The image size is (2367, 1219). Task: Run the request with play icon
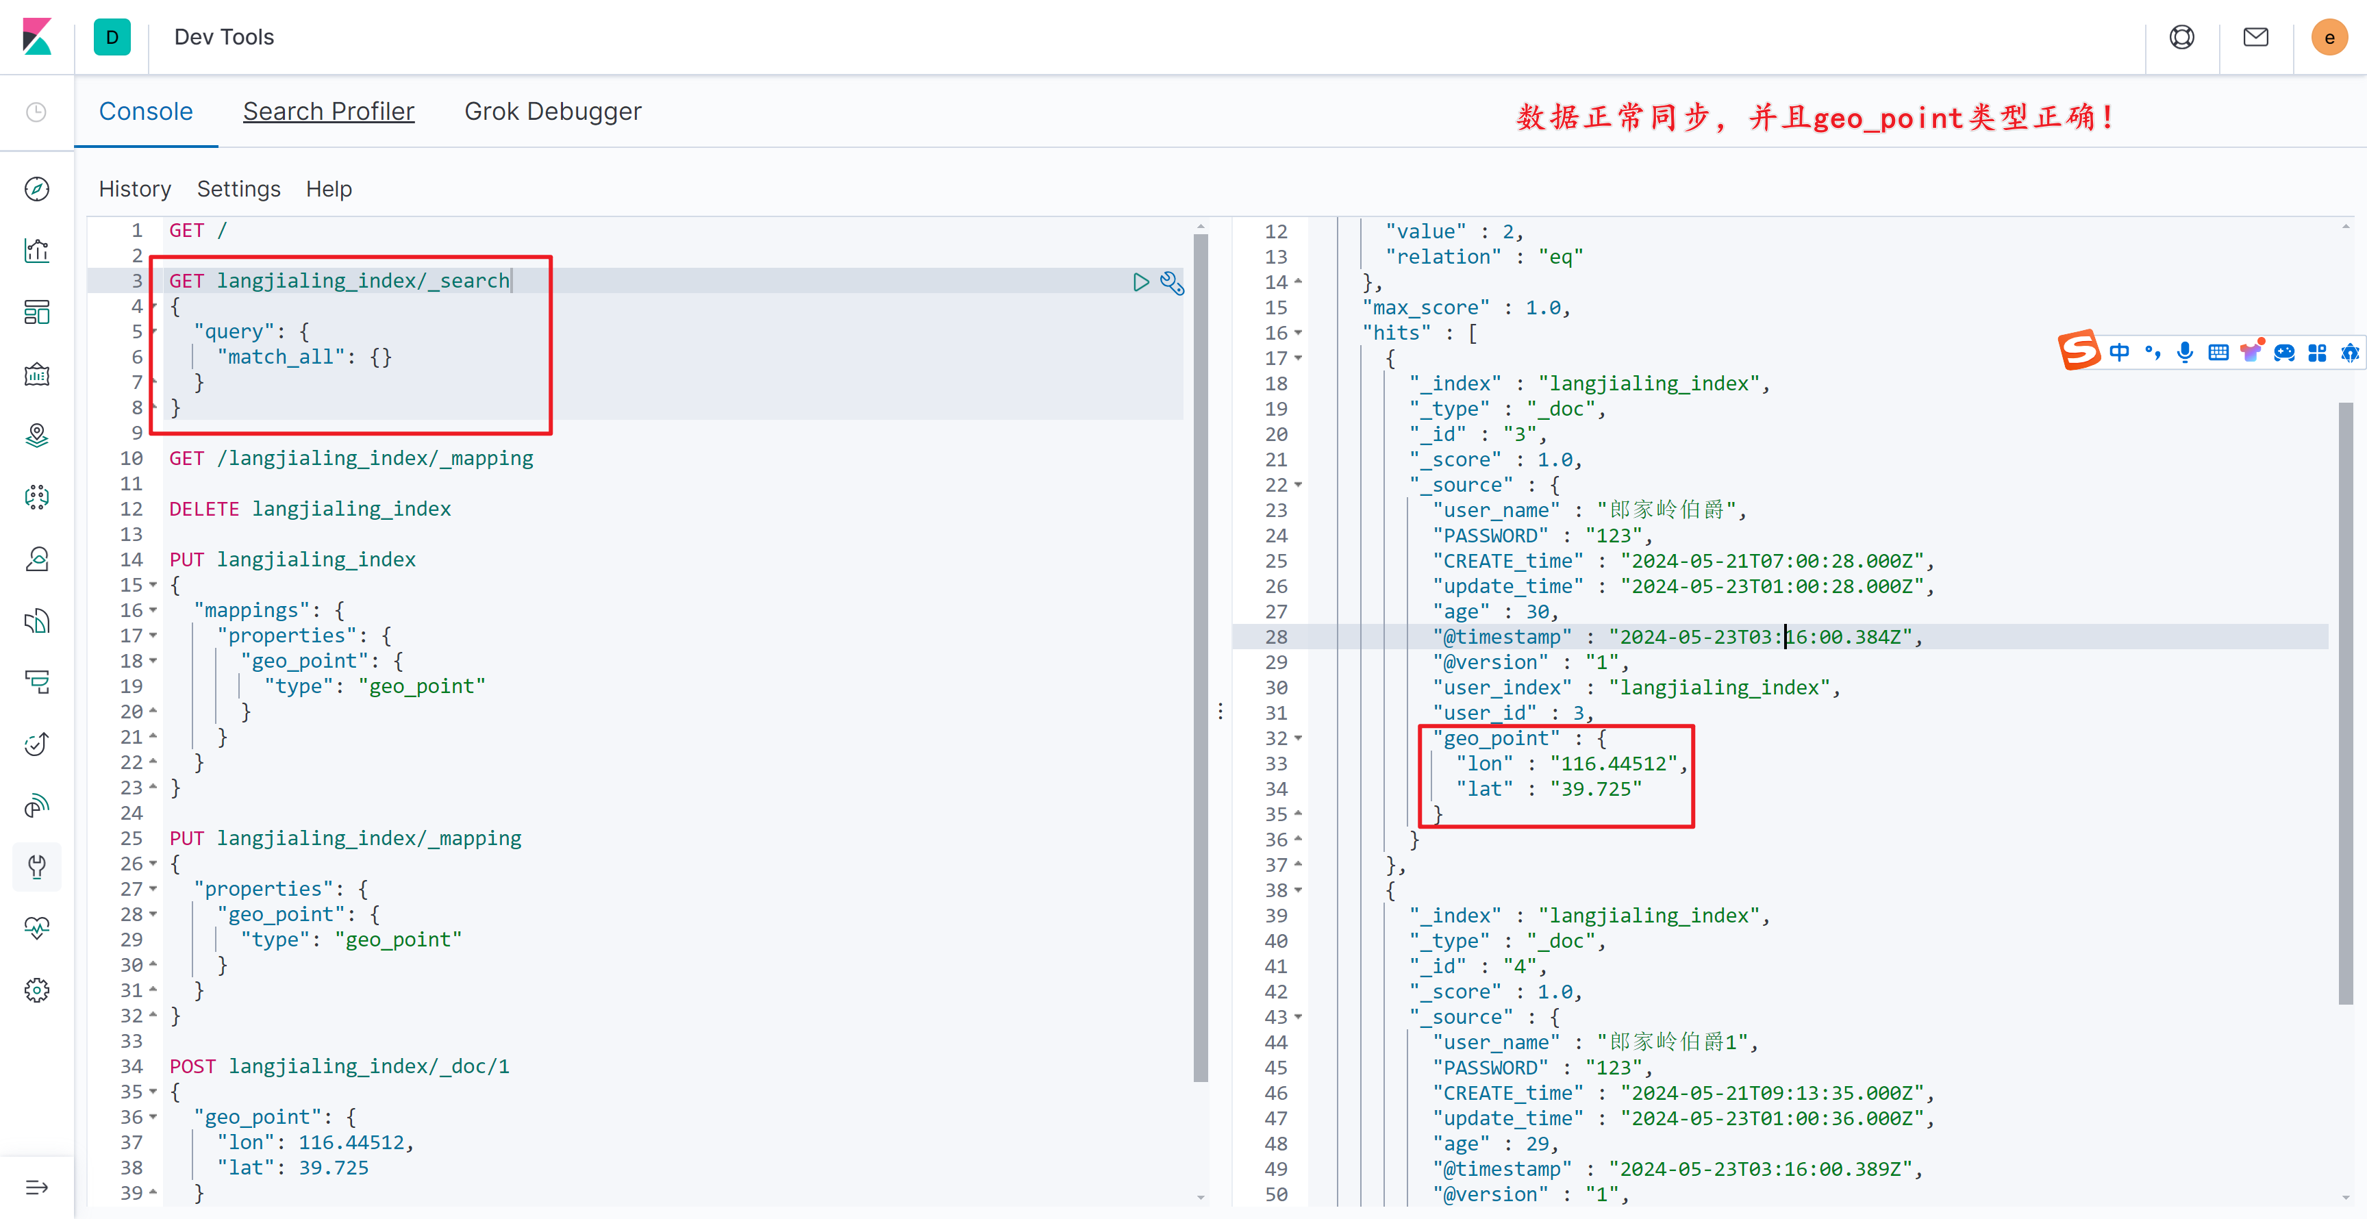(x=1140, y=282)
